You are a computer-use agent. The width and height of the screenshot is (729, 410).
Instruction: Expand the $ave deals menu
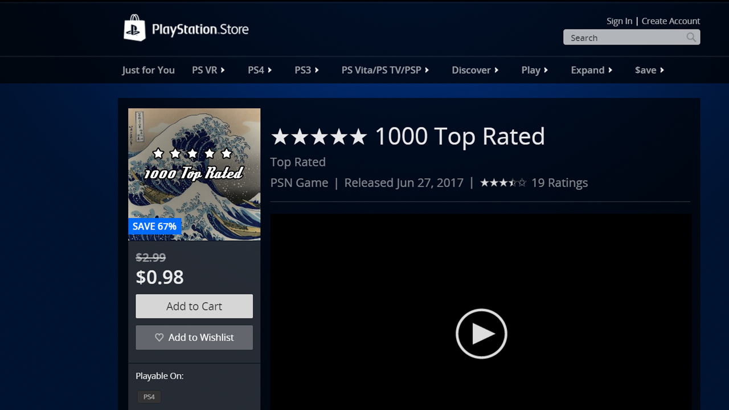(x=649, y=70)
